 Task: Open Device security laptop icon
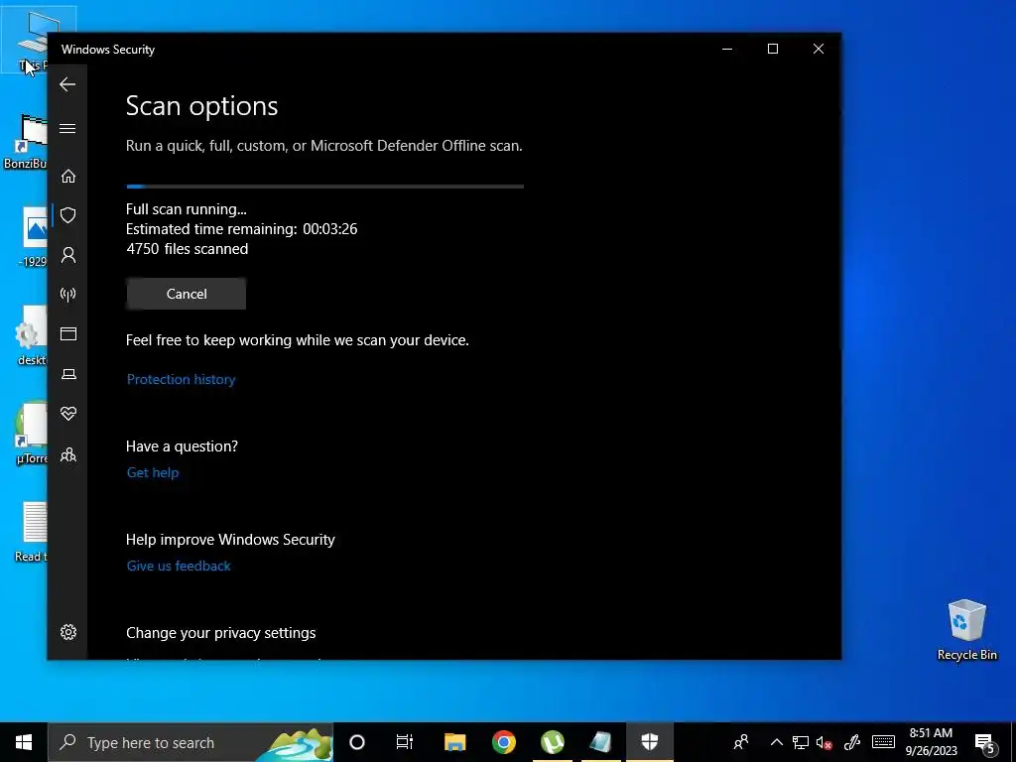(x=68, y=374)
